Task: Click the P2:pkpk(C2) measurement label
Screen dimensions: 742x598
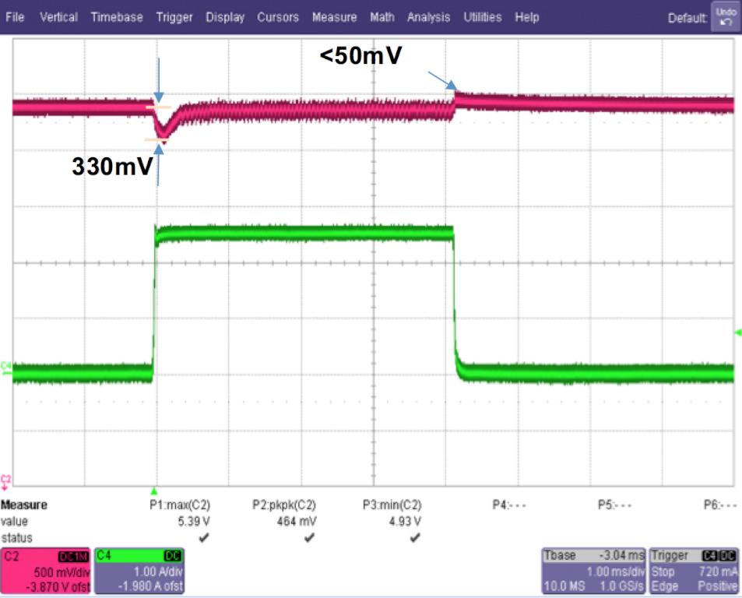Action: 284,505
